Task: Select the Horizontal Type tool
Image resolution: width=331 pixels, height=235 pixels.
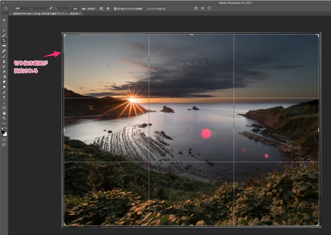Action: point(4,97)
